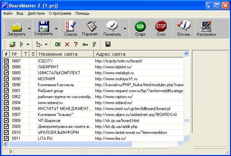Open Настройки computer settings icon
Image resolution: width=231 pixels, height=156 pixels.
(x=206, y=26)
